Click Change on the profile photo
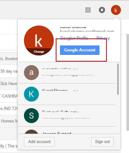Screen dimensions: 129x153 (x=39, y=52)
